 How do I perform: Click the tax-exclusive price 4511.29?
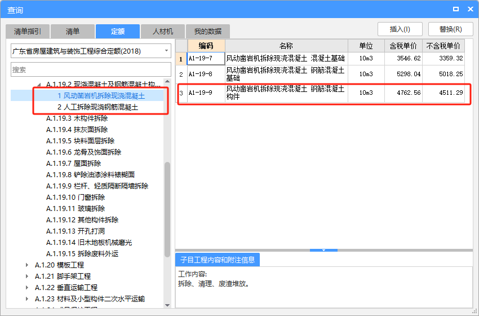pos(443,93)
